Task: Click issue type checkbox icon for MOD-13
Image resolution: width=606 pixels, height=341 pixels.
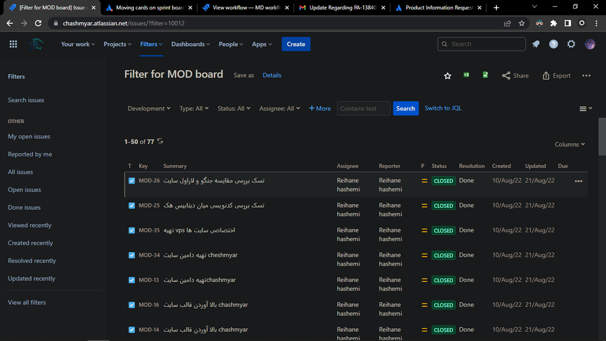Action: coord(132,280)
